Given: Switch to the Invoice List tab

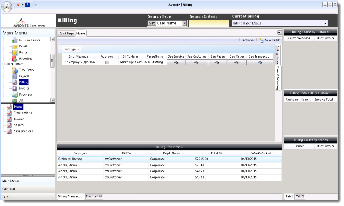Looking at the screenshot, I should pos(94,196).
